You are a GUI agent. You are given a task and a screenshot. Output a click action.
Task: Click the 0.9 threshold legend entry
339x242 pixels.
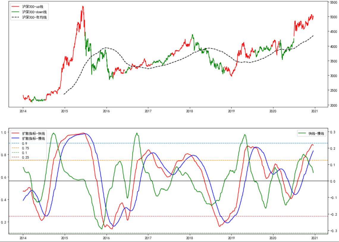[25, 143]
